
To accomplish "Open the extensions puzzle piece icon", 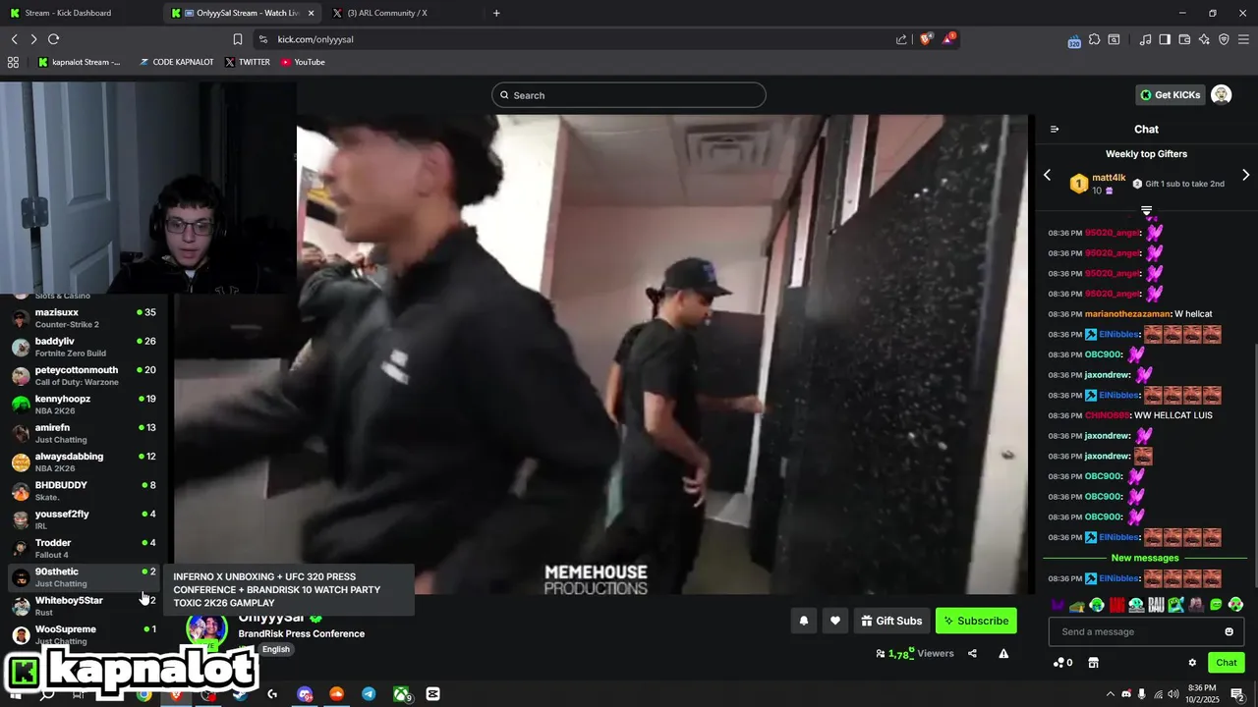I will (1095, 39).
